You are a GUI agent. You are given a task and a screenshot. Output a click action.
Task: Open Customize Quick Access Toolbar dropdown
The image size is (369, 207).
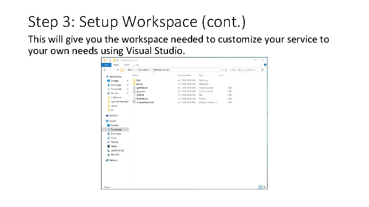(117, 60)
